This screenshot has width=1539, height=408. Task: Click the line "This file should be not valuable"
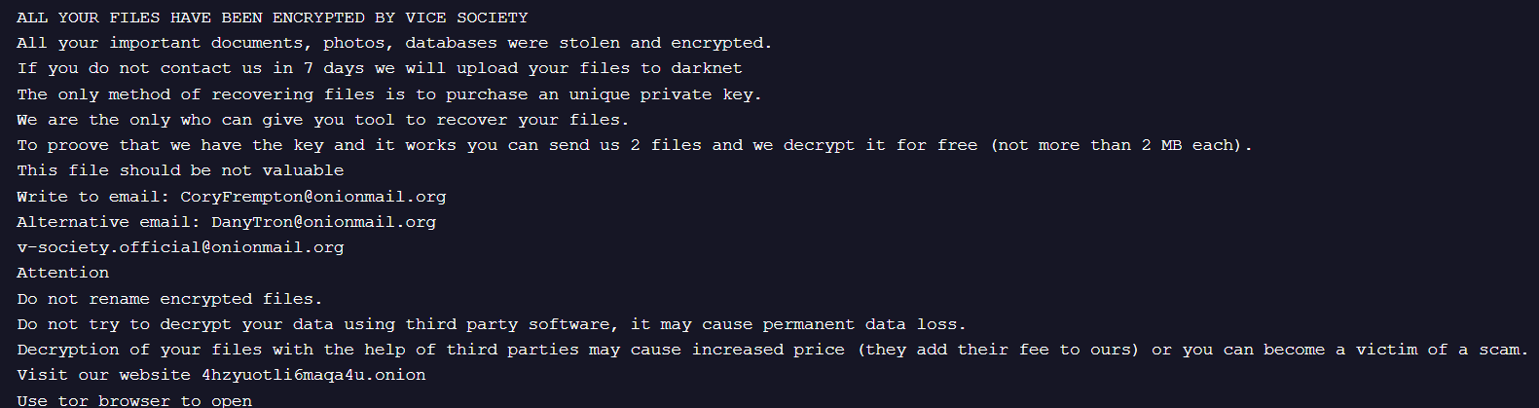(x=179, y=170)
